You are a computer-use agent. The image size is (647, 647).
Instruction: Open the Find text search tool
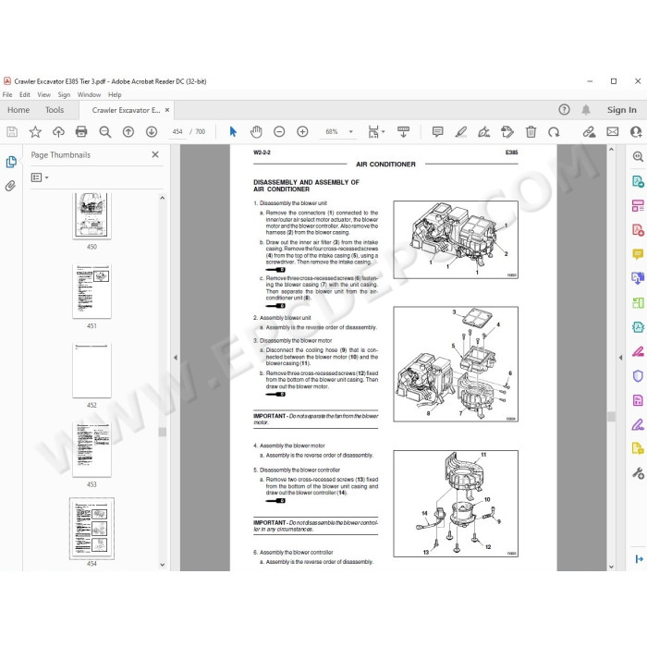tap(104, 132)
